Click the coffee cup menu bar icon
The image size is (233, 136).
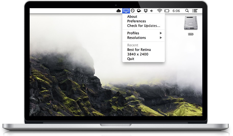coord(139,11)
